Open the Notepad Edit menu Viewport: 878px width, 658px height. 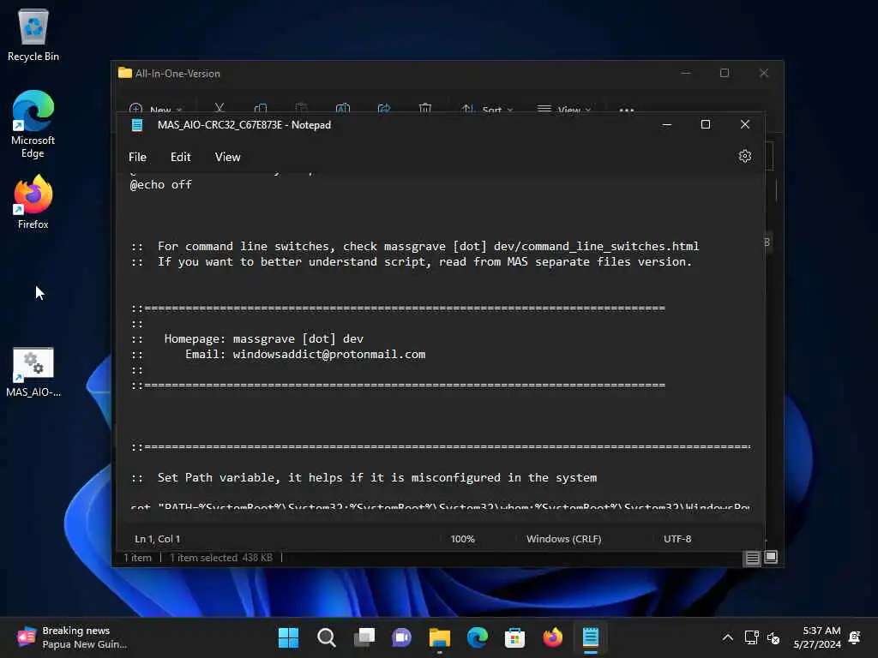coord(180,158)
